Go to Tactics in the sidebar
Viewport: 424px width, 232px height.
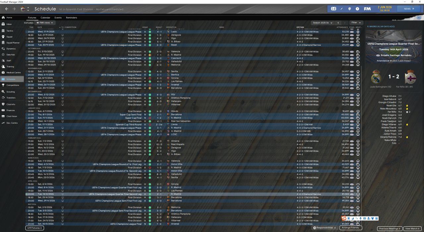(x=12, y=31)
